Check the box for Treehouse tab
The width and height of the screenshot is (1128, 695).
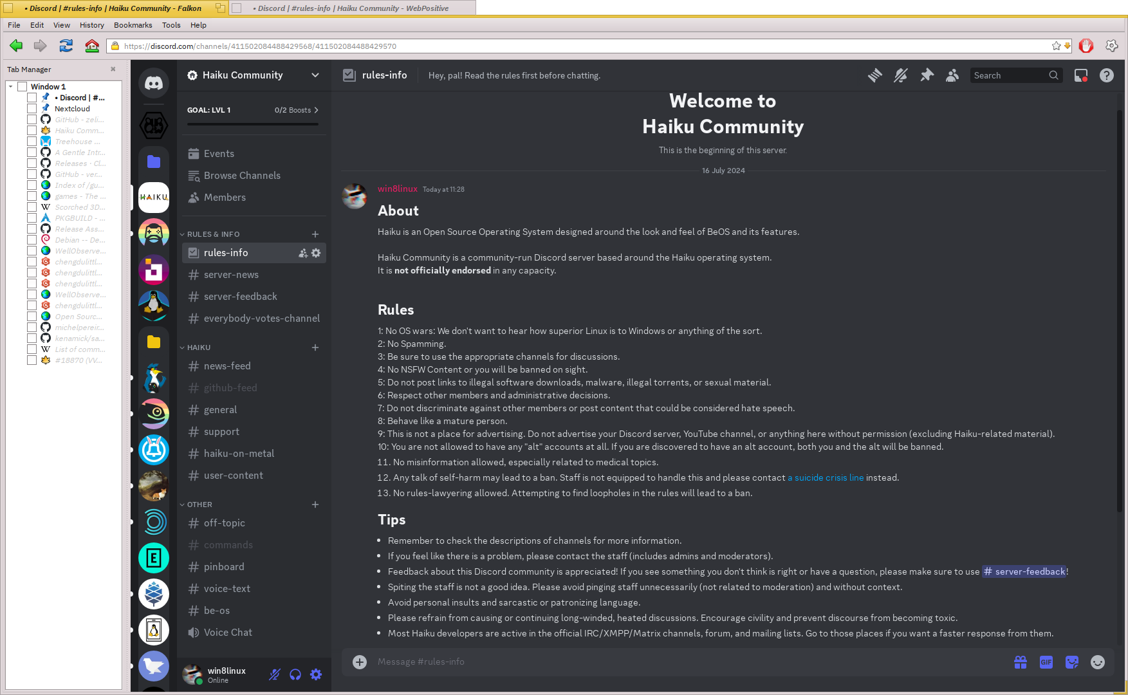click(32, 142)
